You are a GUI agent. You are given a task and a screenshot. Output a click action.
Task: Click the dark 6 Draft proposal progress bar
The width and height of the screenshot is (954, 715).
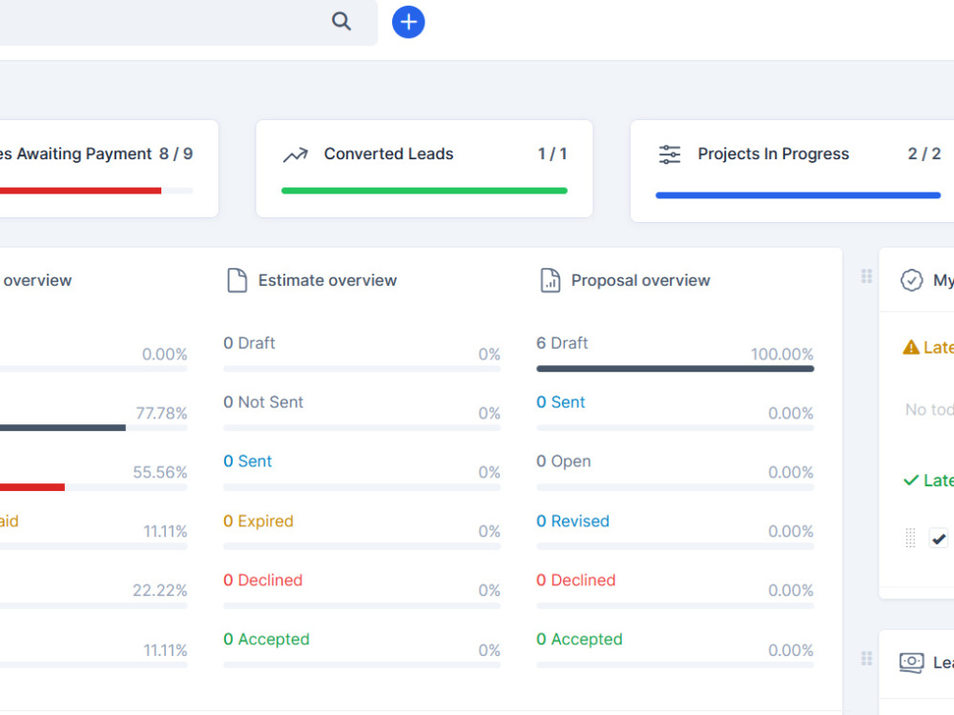[x=674, y=368]
